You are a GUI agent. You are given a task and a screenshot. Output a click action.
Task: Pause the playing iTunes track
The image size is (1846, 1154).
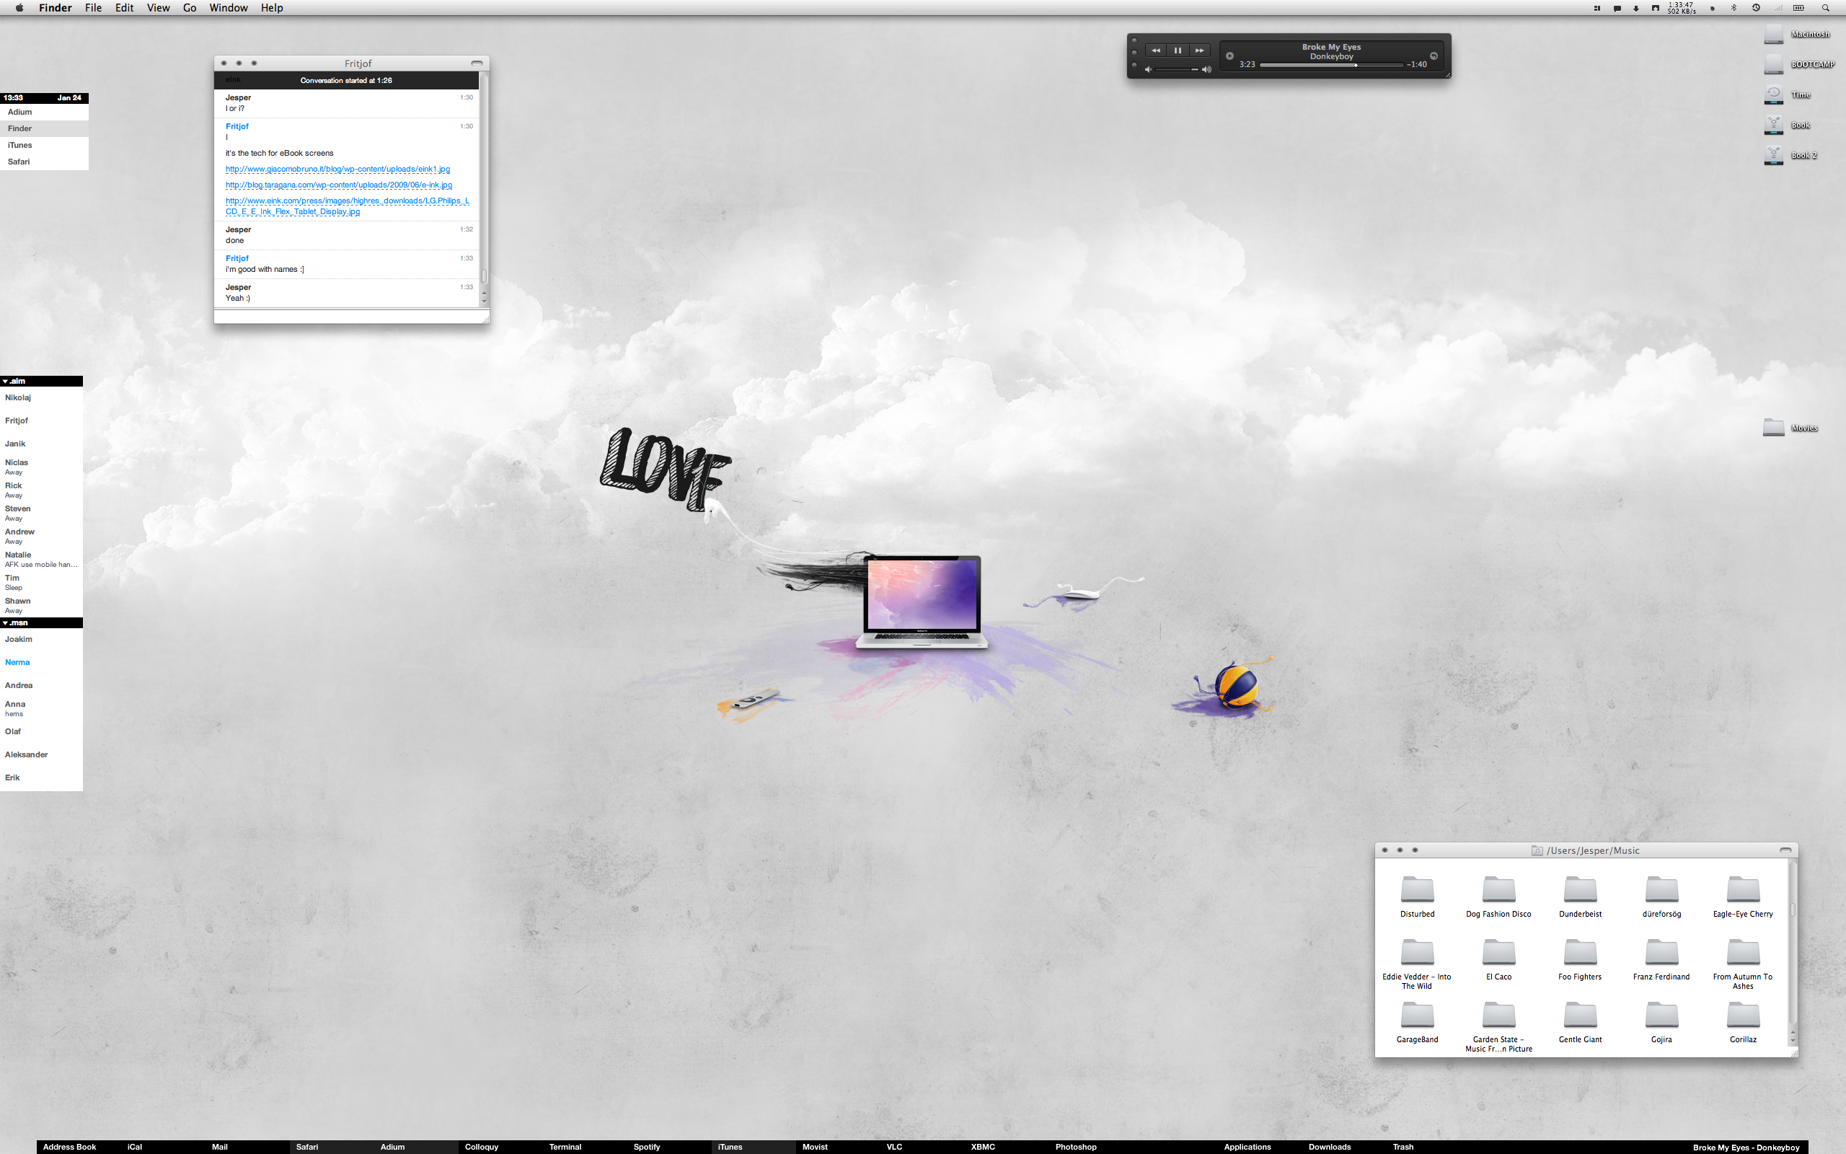[x=1177, y=50]
